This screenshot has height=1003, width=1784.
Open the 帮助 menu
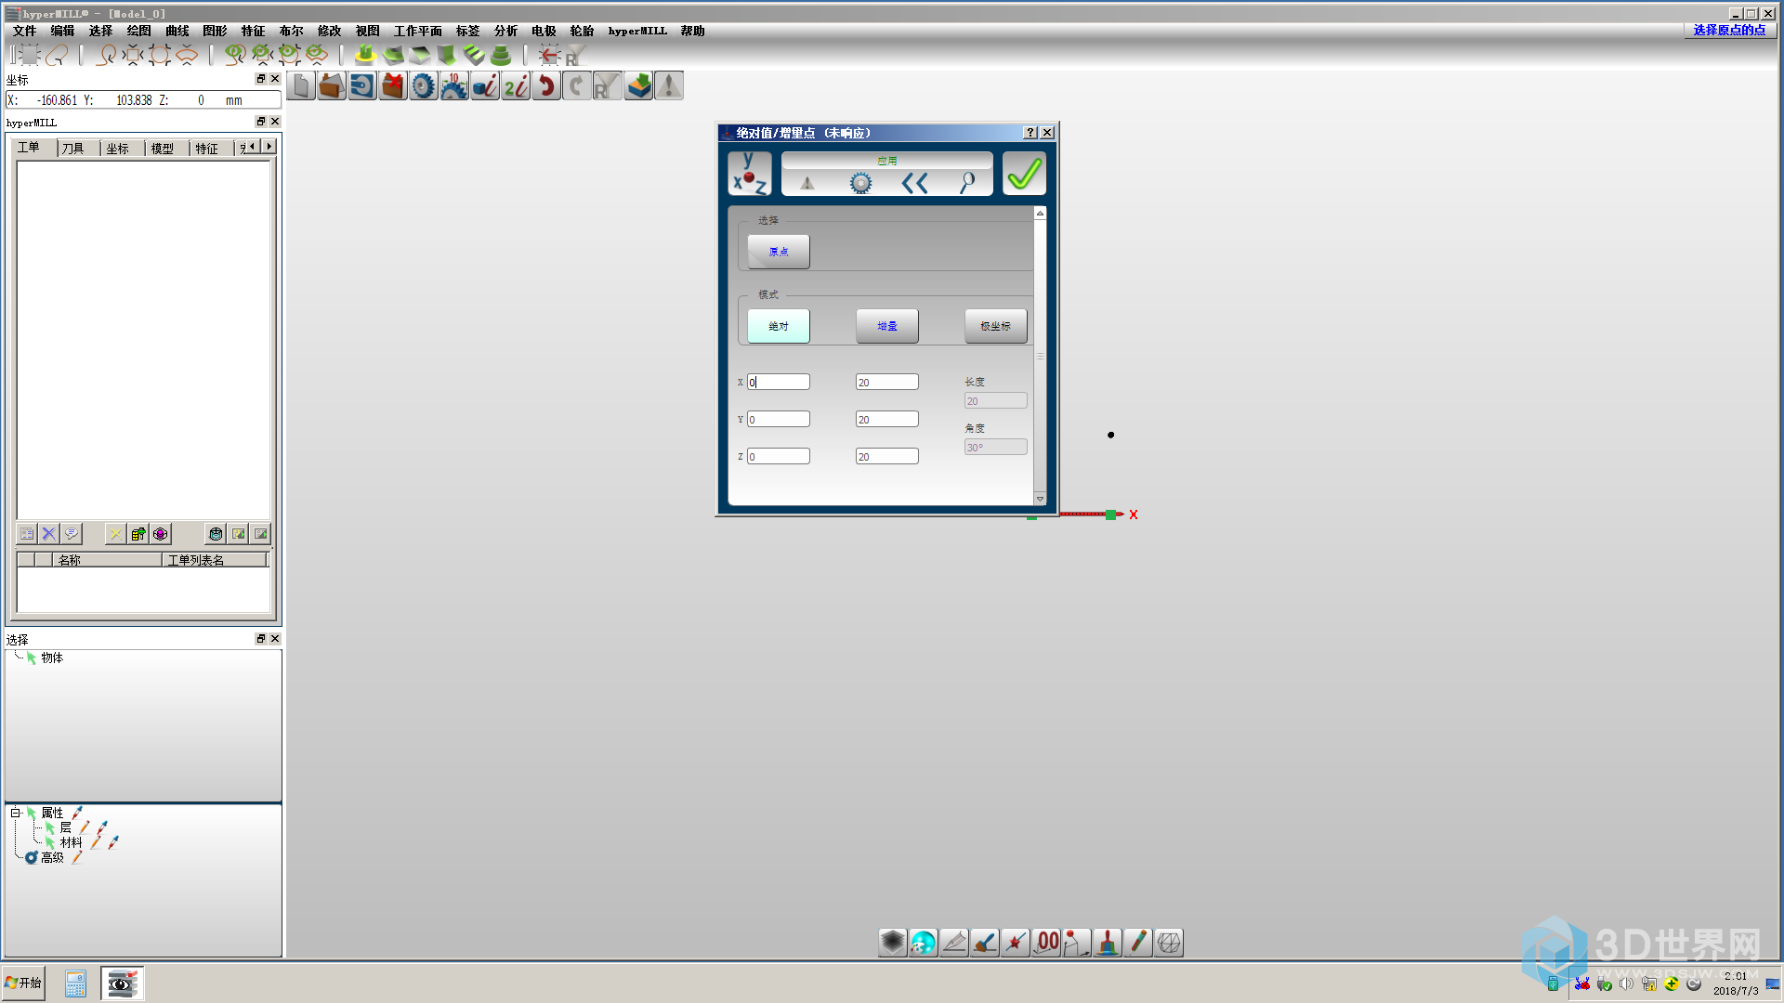[x=692, y=31]
